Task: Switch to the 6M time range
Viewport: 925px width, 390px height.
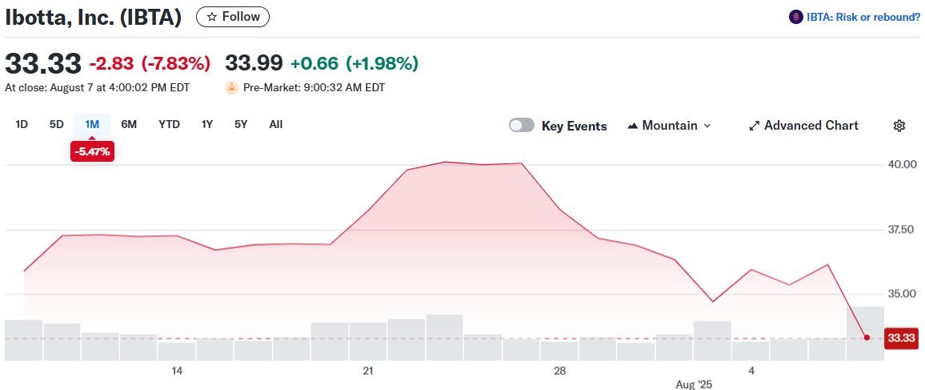Action: 129,124
